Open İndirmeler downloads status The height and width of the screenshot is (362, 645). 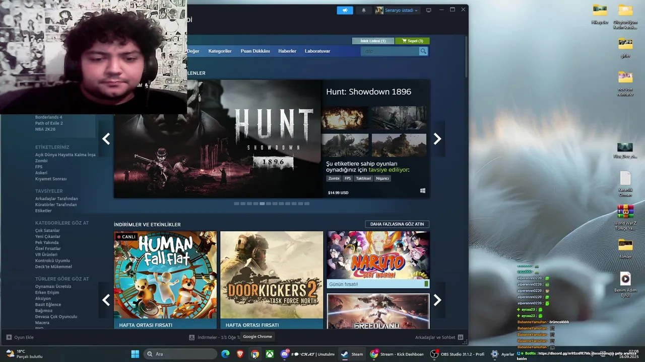click(x=215, y=337)
